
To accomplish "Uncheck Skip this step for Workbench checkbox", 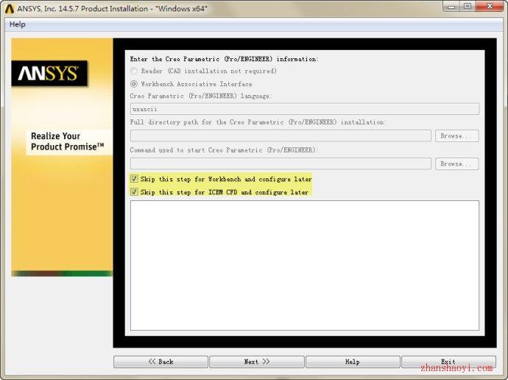I will tap(134, 179).
